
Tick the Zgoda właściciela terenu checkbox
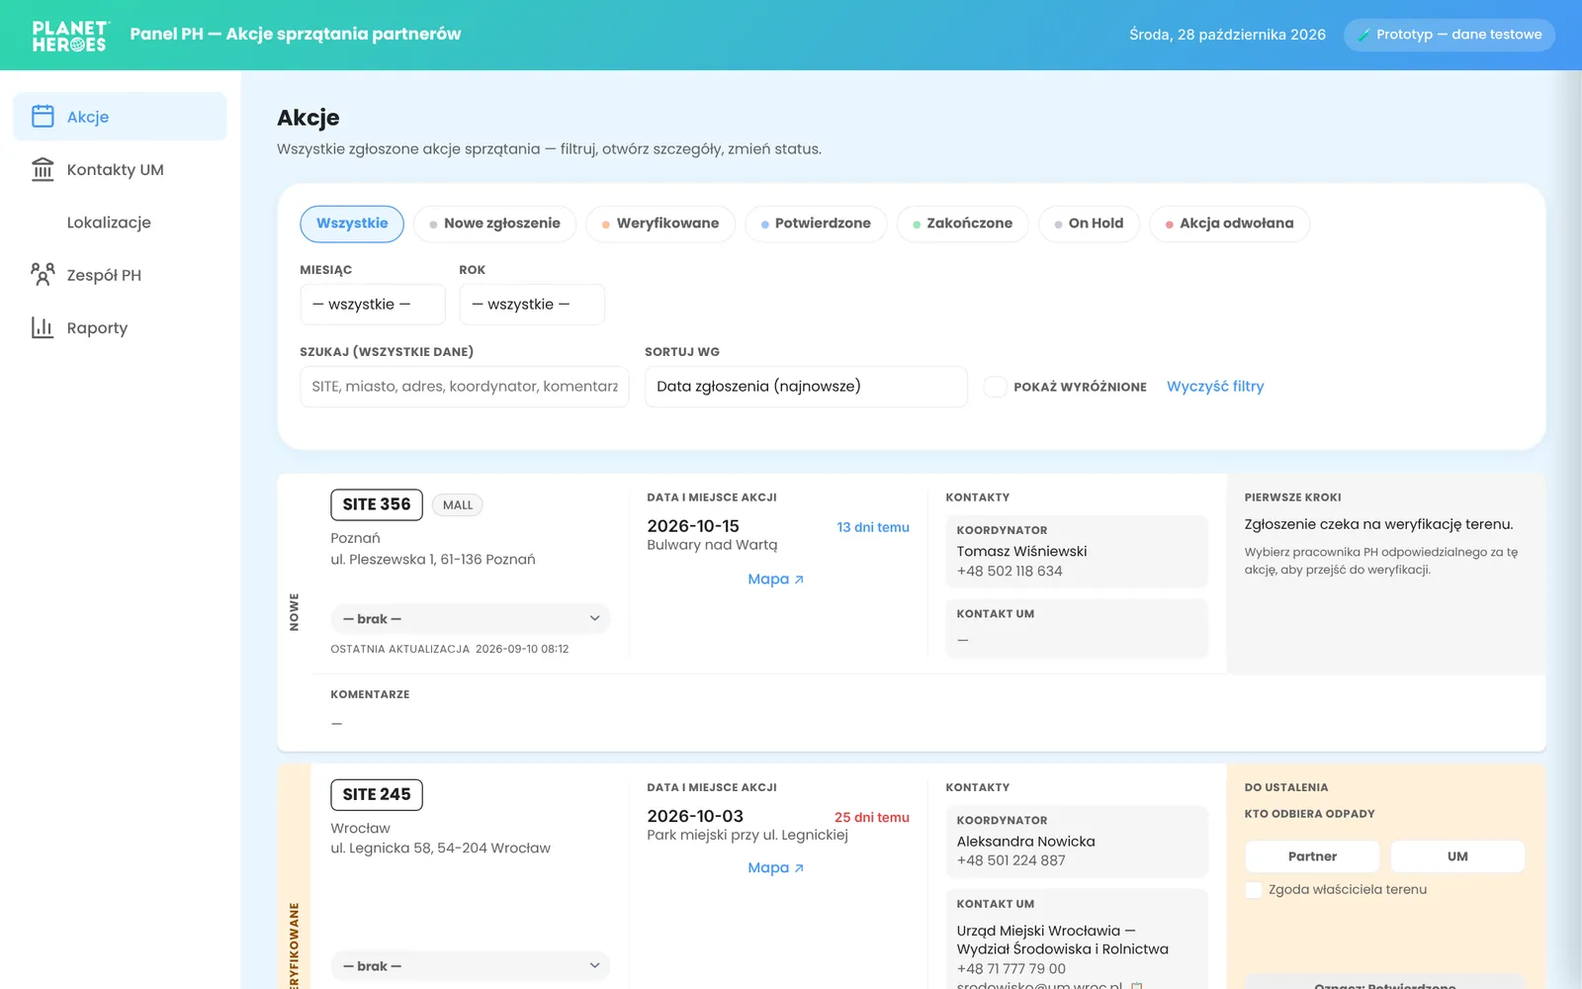pos(1254,890)
